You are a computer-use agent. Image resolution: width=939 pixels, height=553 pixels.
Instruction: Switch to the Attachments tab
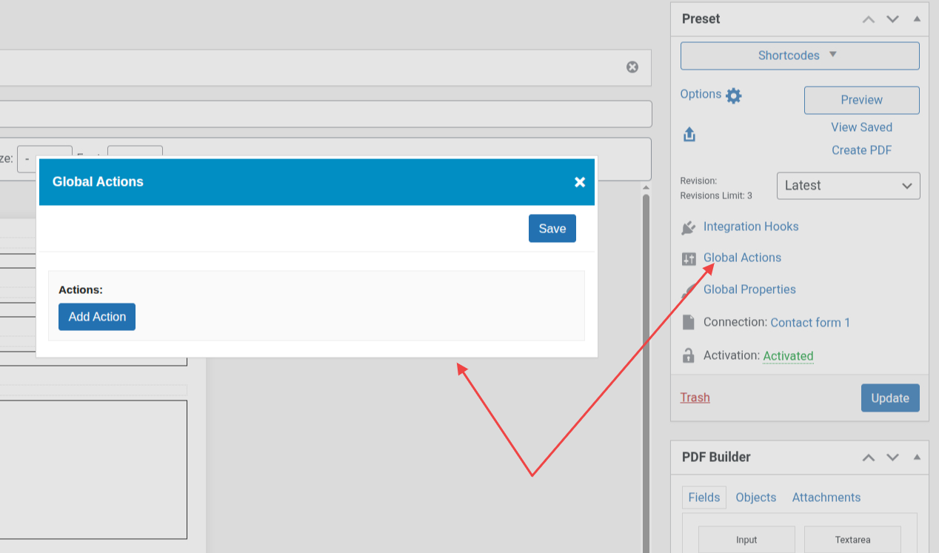pos(826,497)
